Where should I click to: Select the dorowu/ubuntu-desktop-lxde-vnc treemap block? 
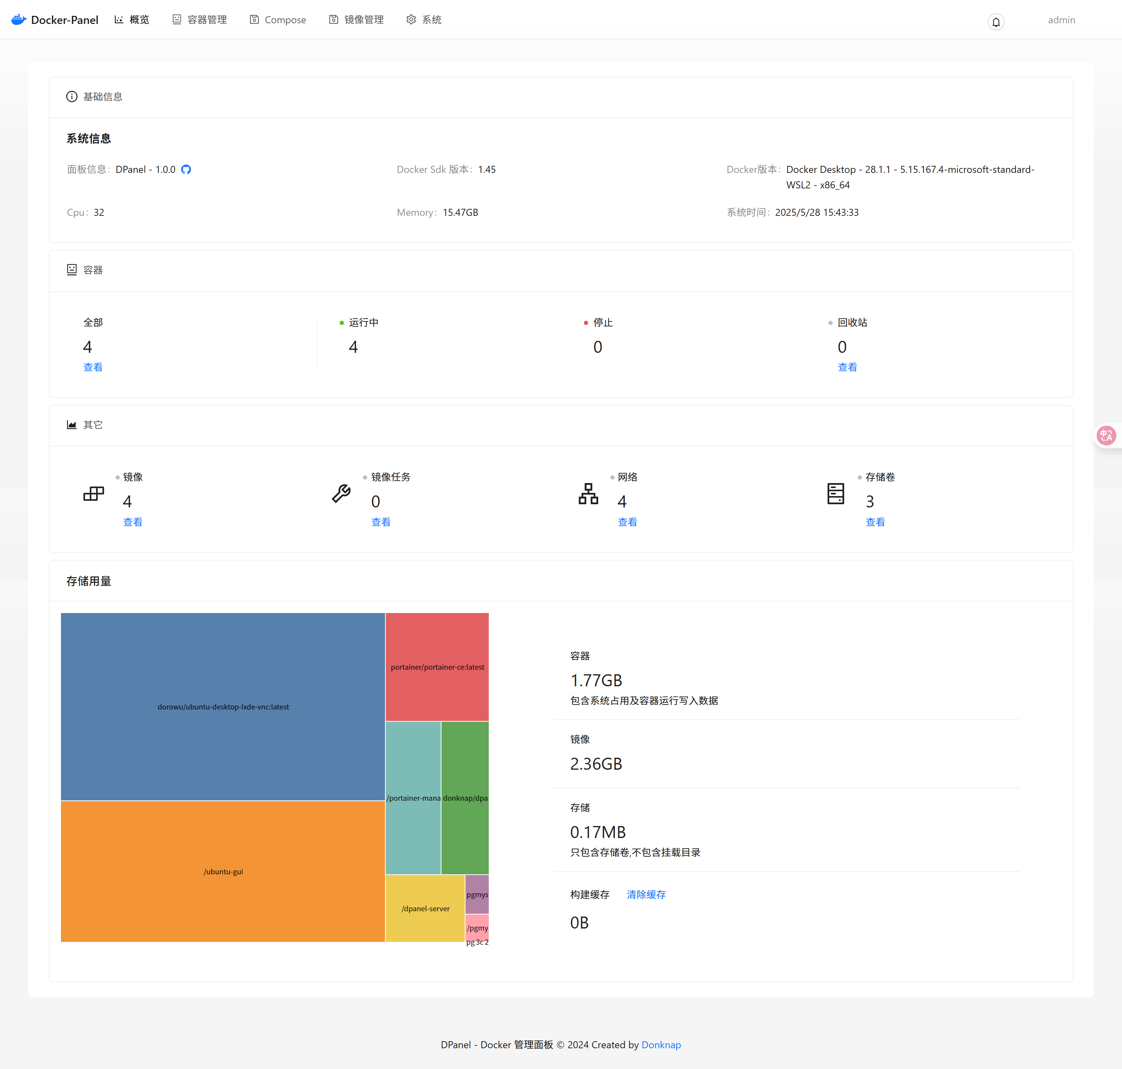click(x=223, y=707)
